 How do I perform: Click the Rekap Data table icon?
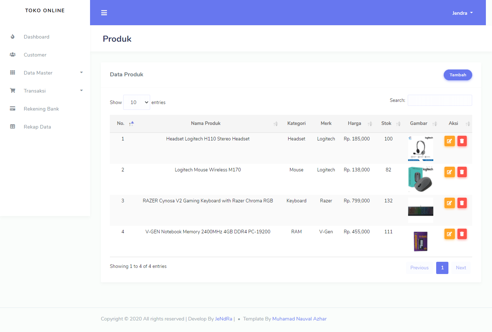pos(13,127)
